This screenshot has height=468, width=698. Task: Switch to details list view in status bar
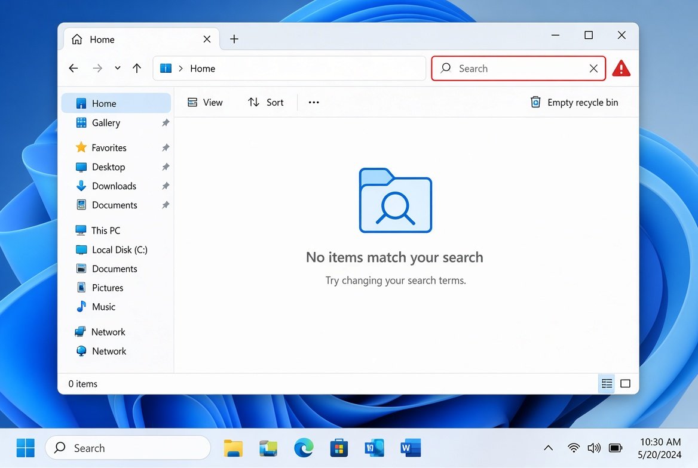[x=607, y=383]
